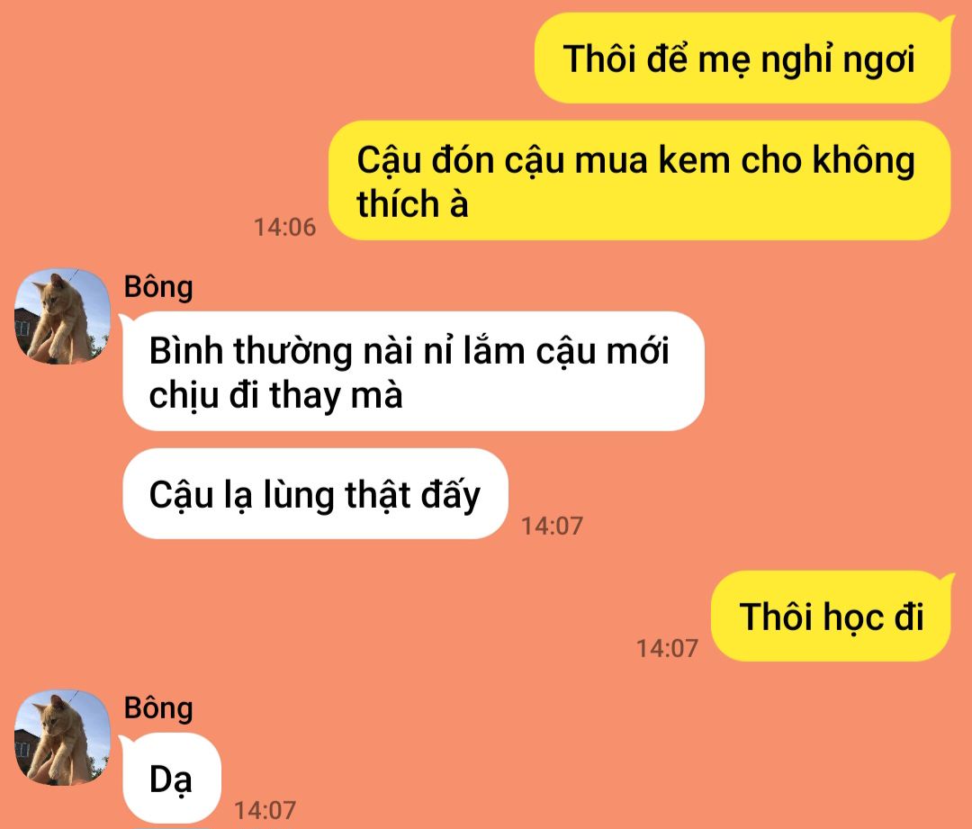The width and height of the screenshot is (972, 829).
Task: Select the 'Thôi học đi' yellow bubble
Action: pyautogui.click(x=831, y=617)
